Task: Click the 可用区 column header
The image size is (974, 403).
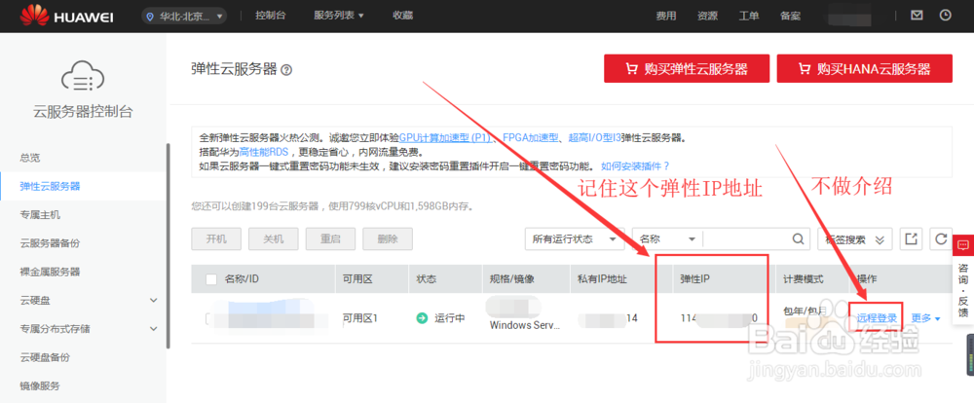Action: (357, 279)
